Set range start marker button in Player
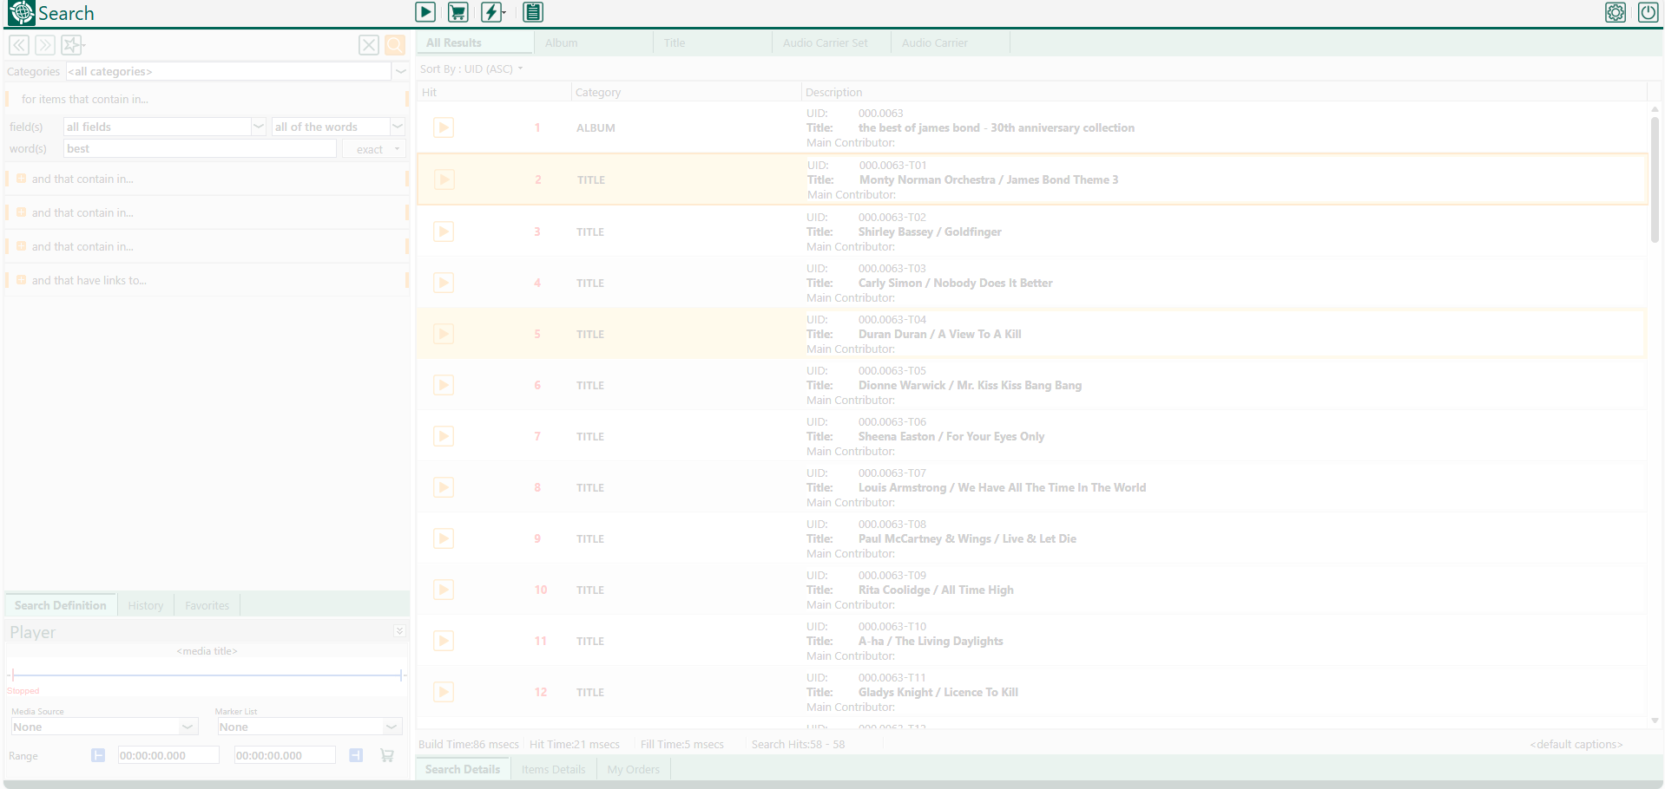This screenshot has width=1665, height=789. [98, 755]
